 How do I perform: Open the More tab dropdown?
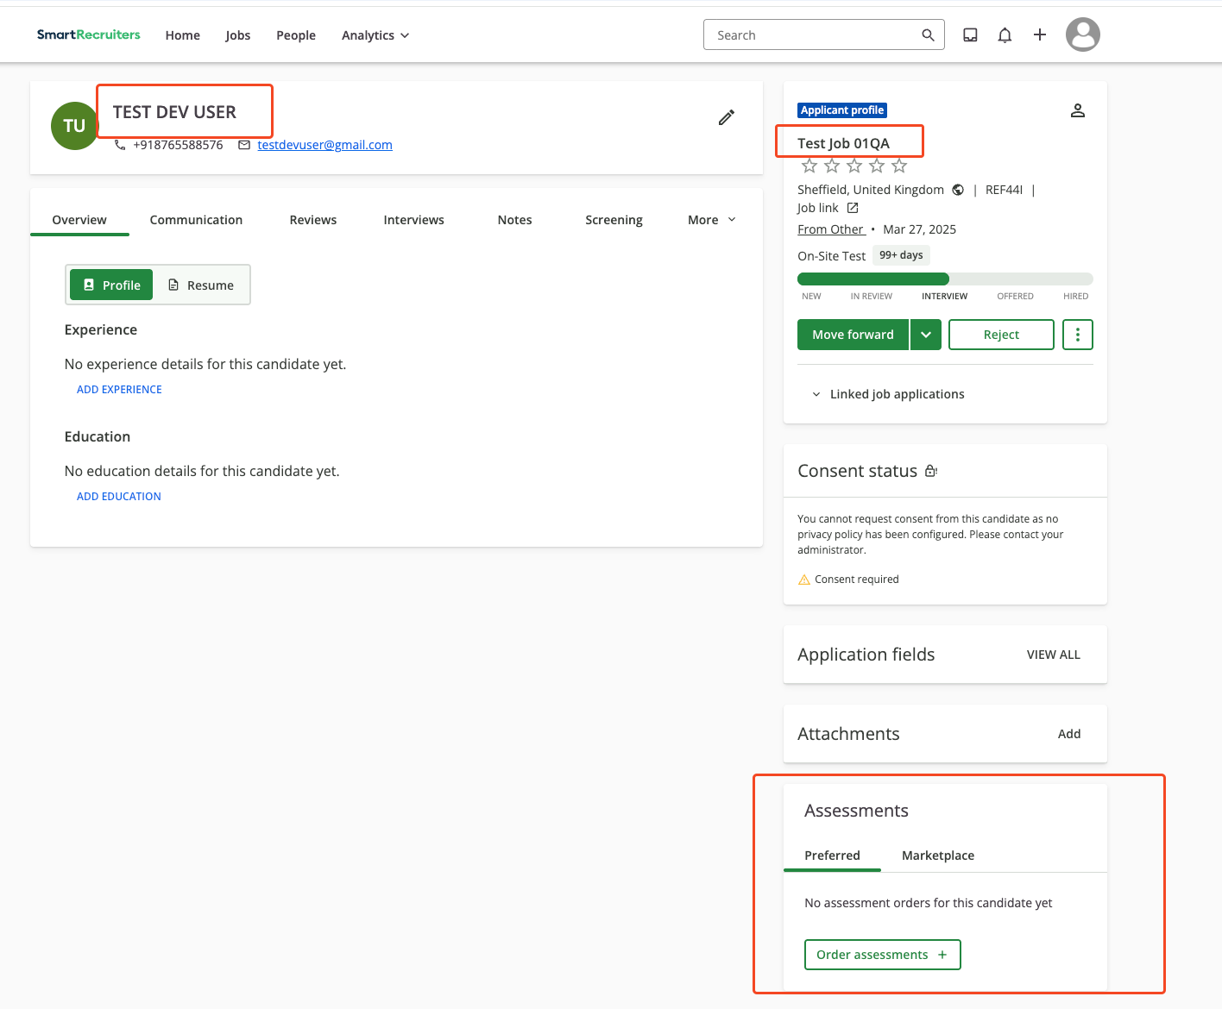point(710,220)
